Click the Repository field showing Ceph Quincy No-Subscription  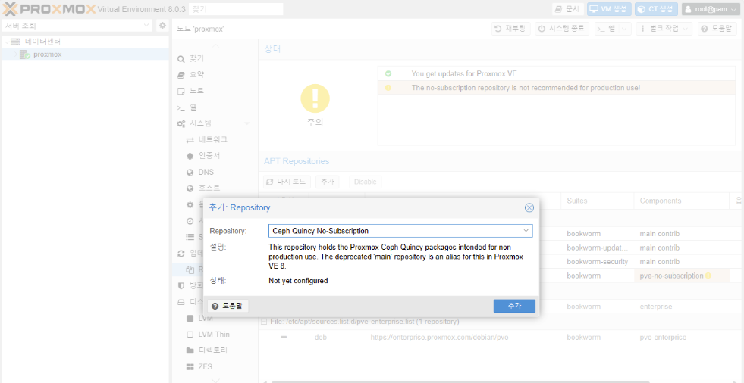pyautogui.click(x=400, y=231)
